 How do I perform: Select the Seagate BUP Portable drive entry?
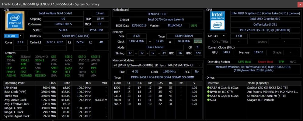(x=254, y=100)
